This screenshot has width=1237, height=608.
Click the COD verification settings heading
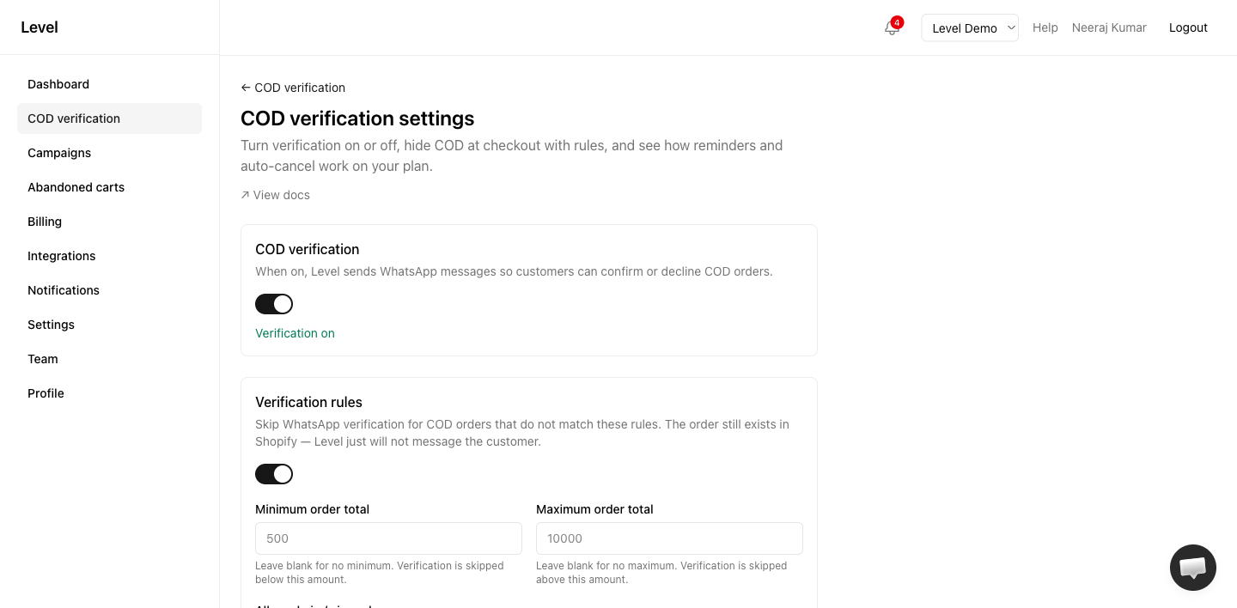coord(357,119)
